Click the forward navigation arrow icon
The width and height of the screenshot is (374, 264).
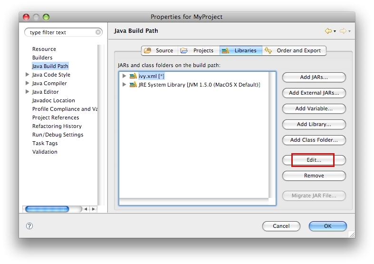(343, 31)
